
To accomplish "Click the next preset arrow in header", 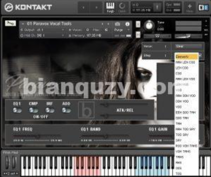I will [96, 8].
